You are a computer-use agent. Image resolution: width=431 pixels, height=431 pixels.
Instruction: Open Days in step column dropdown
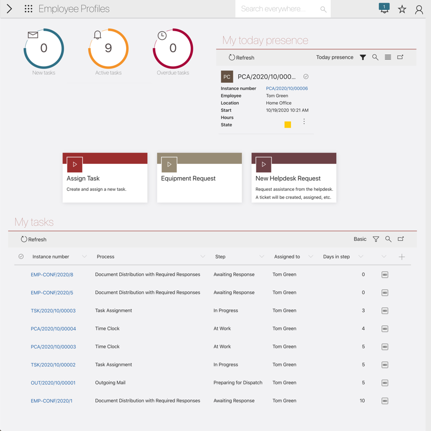[360, 257]
